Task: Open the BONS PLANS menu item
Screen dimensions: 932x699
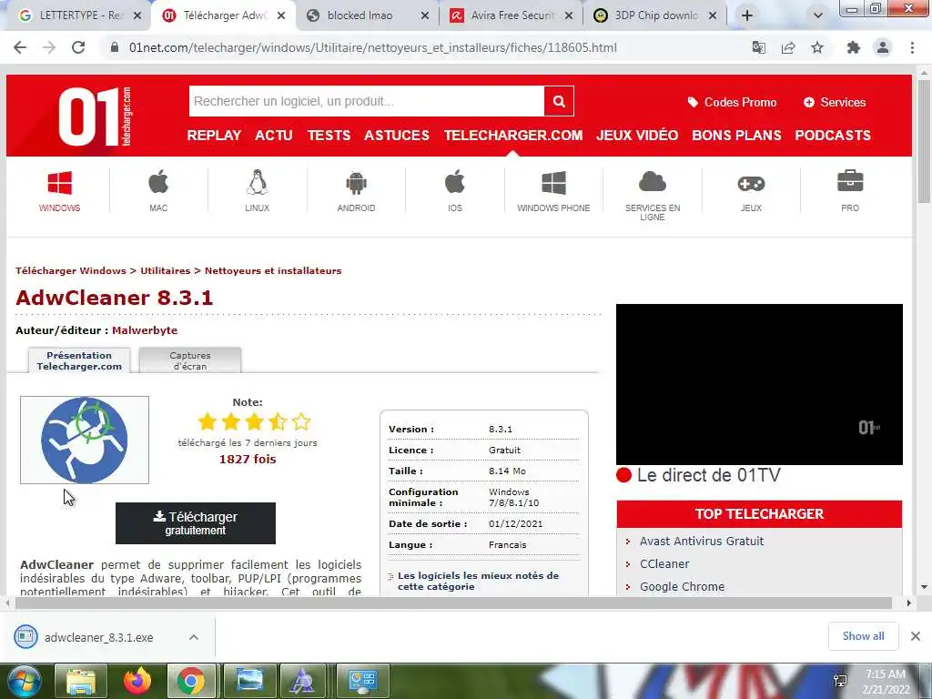Action: pyautogui.click(x=736, y=135)
